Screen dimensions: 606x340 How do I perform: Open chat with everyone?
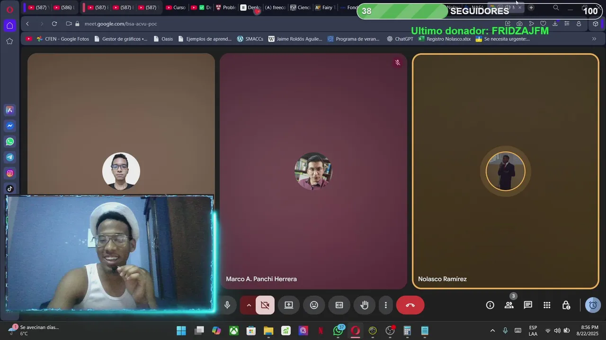click(x=528, y=305)
